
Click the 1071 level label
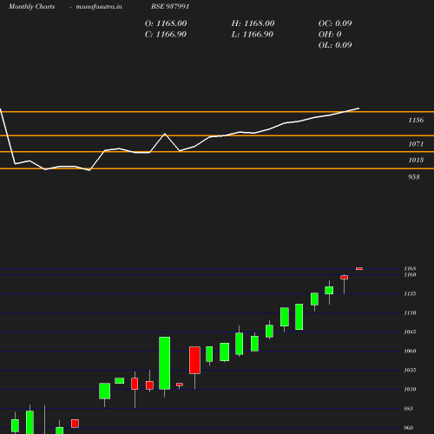click(416, 144)
